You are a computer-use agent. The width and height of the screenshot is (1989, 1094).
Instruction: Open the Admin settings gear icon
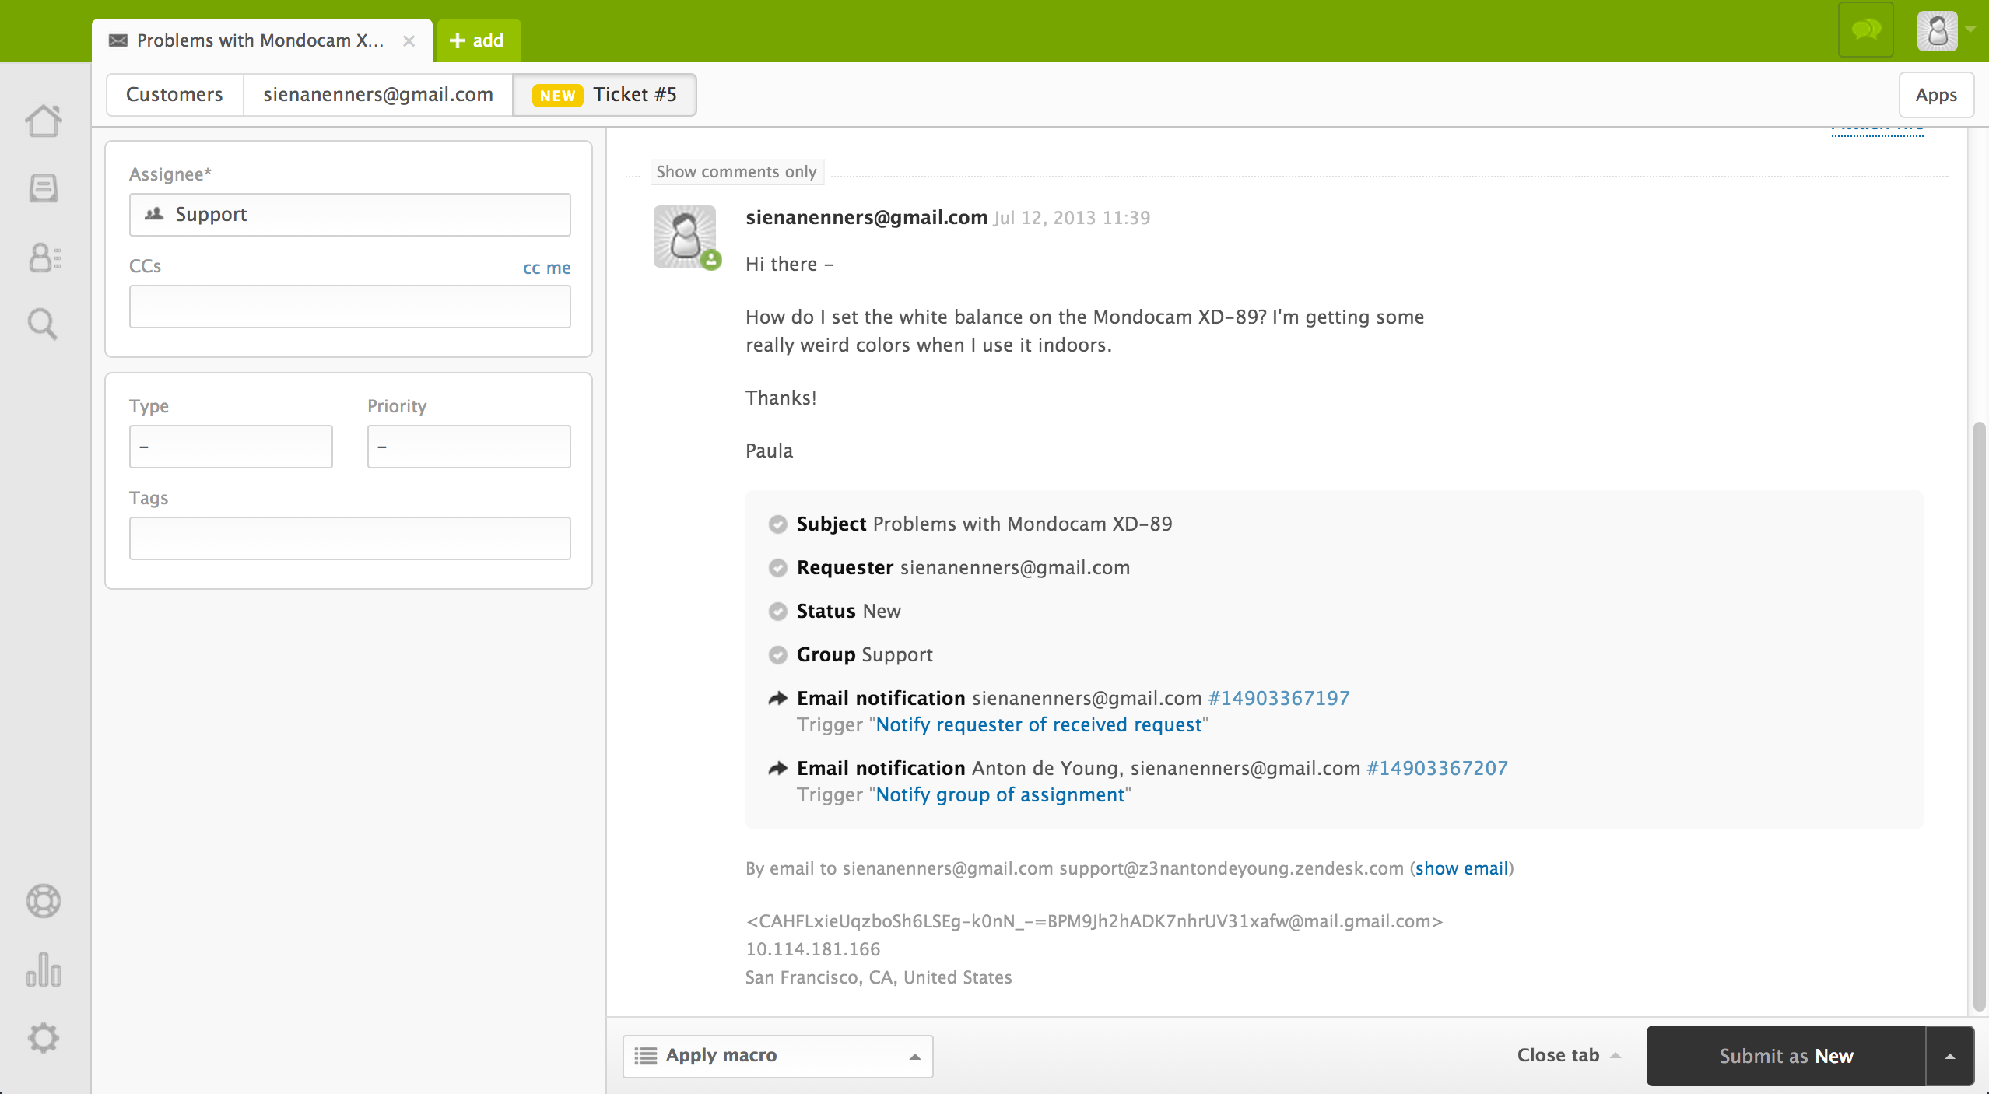(43, 1037)
